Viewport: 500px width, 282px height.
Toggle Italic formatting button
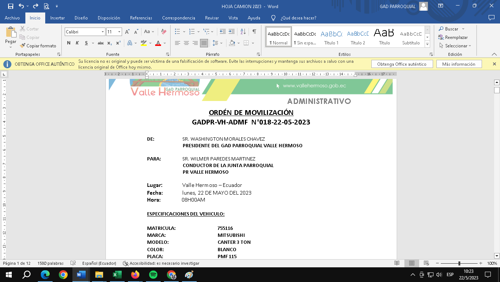(x=77, y=43)
